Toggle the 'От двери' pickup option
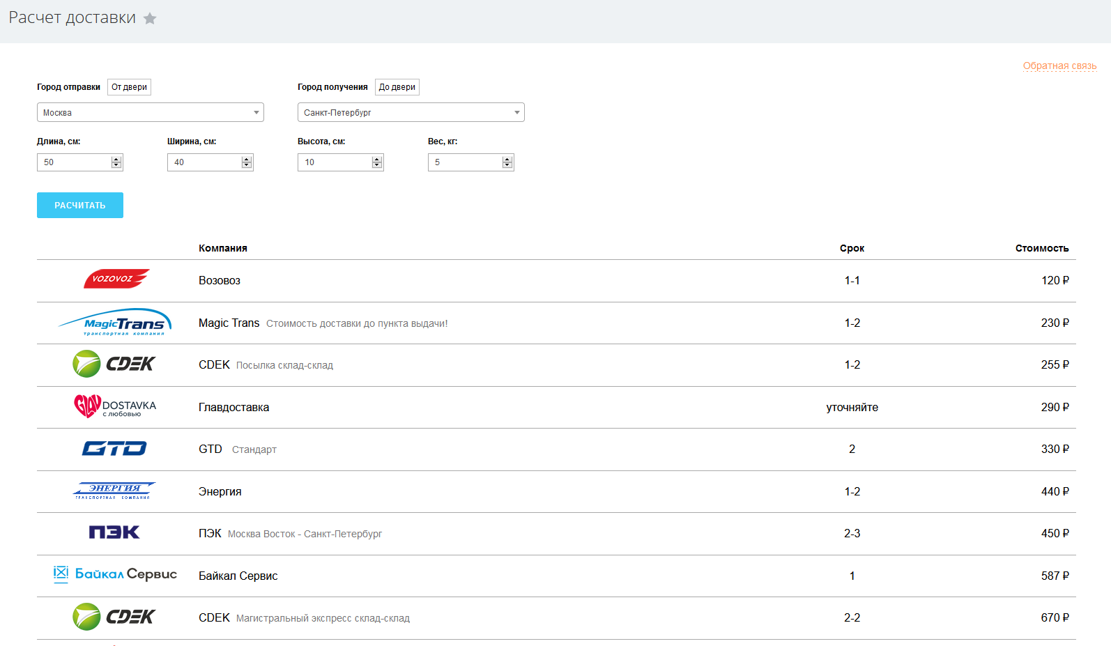This screenshot has height=646, width=1111. click(129, 87)
